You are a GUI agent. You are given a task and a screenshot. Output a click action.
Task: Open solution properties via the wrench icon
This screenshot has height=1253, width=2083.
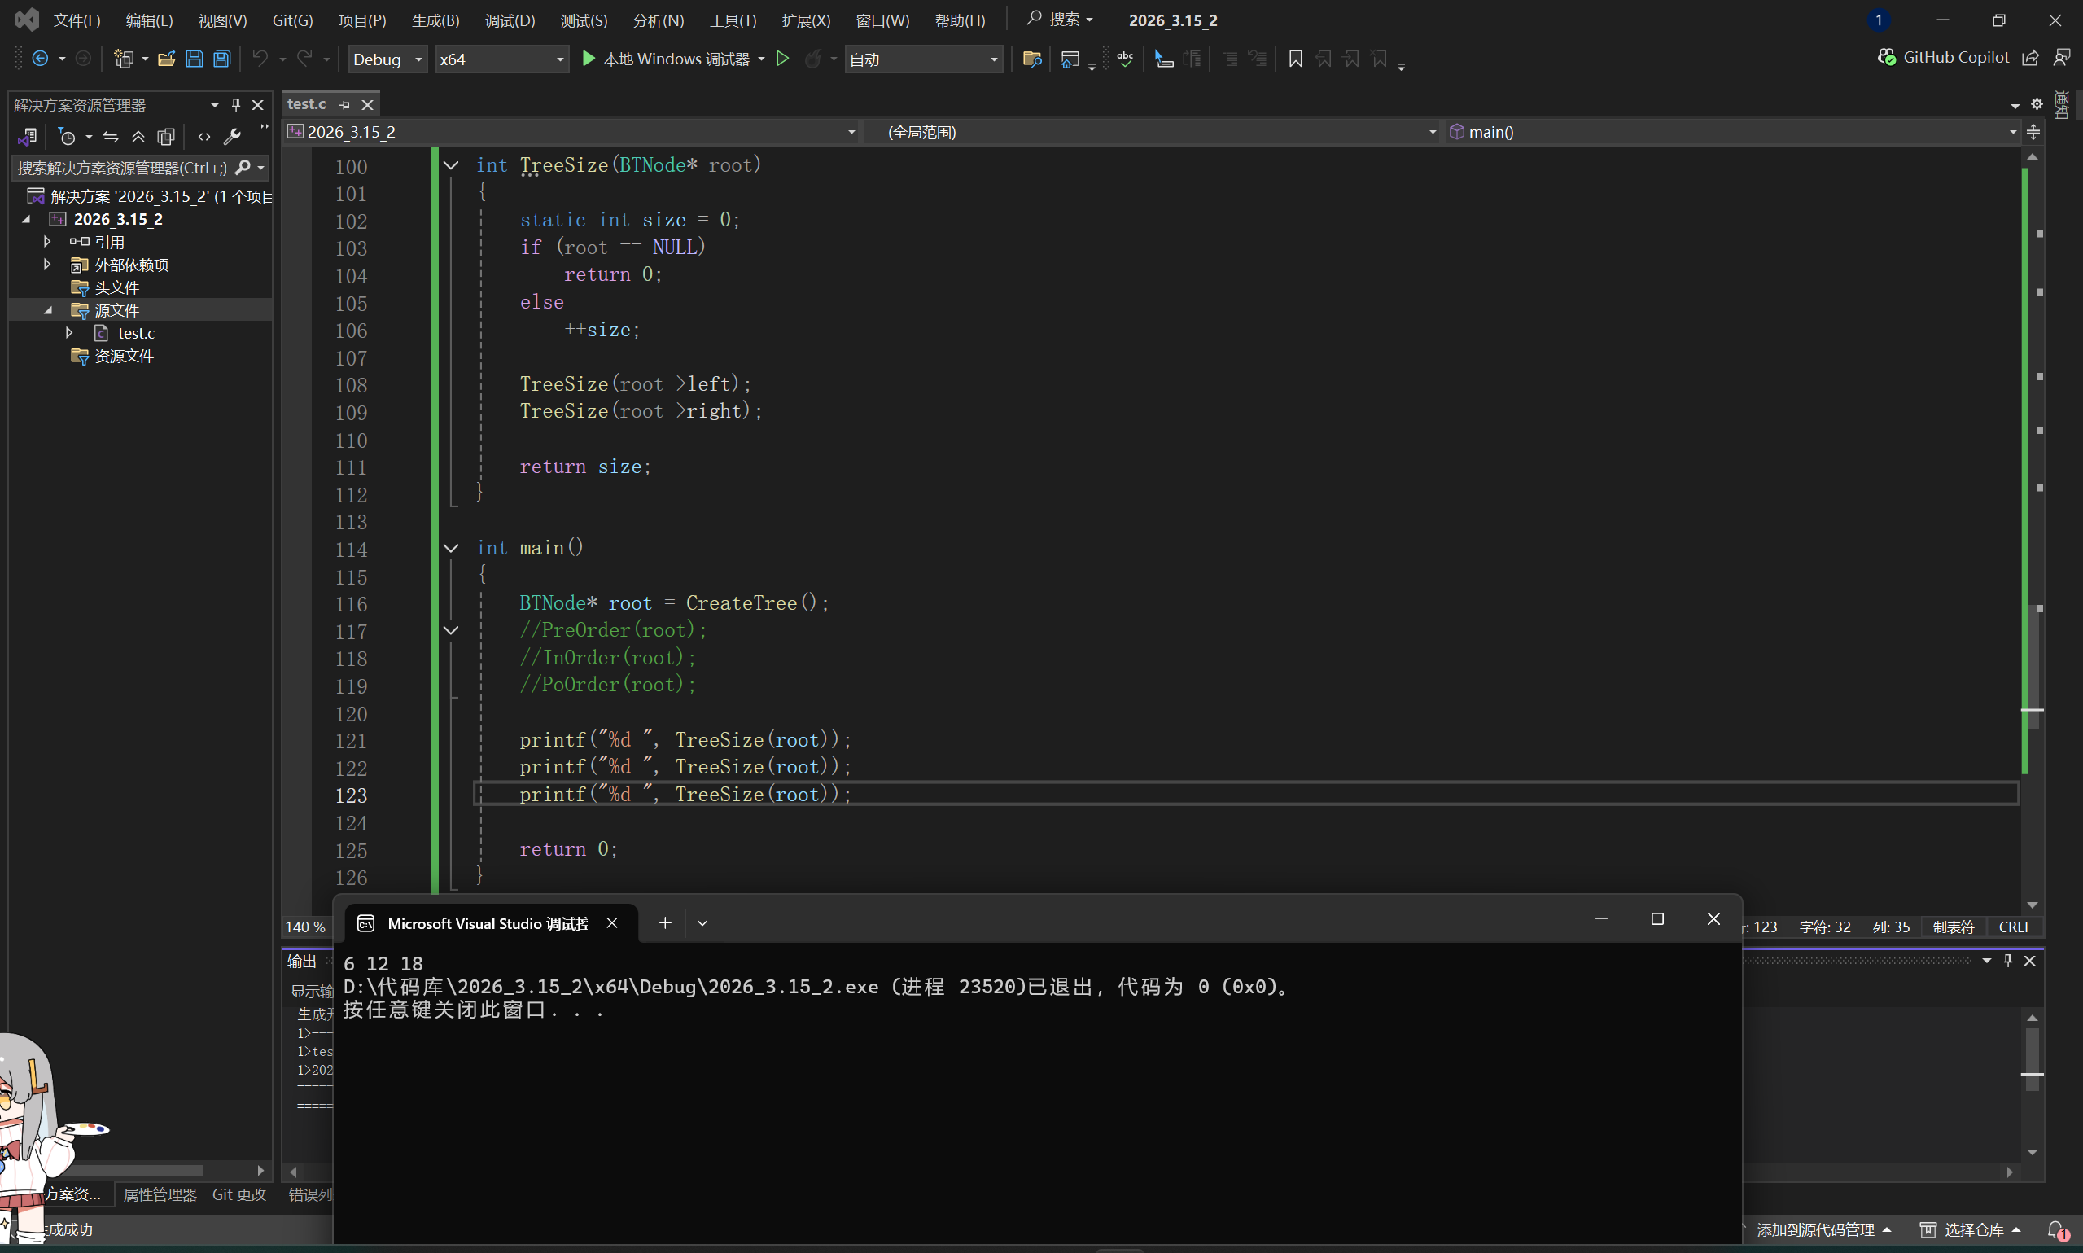[x=232, y=136]
